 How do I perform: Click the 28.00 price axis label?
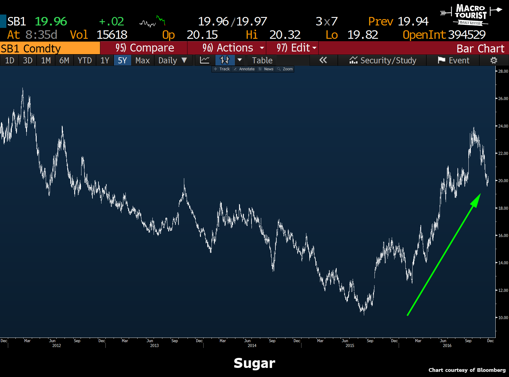pyautogui.click(x=503, y=71)
